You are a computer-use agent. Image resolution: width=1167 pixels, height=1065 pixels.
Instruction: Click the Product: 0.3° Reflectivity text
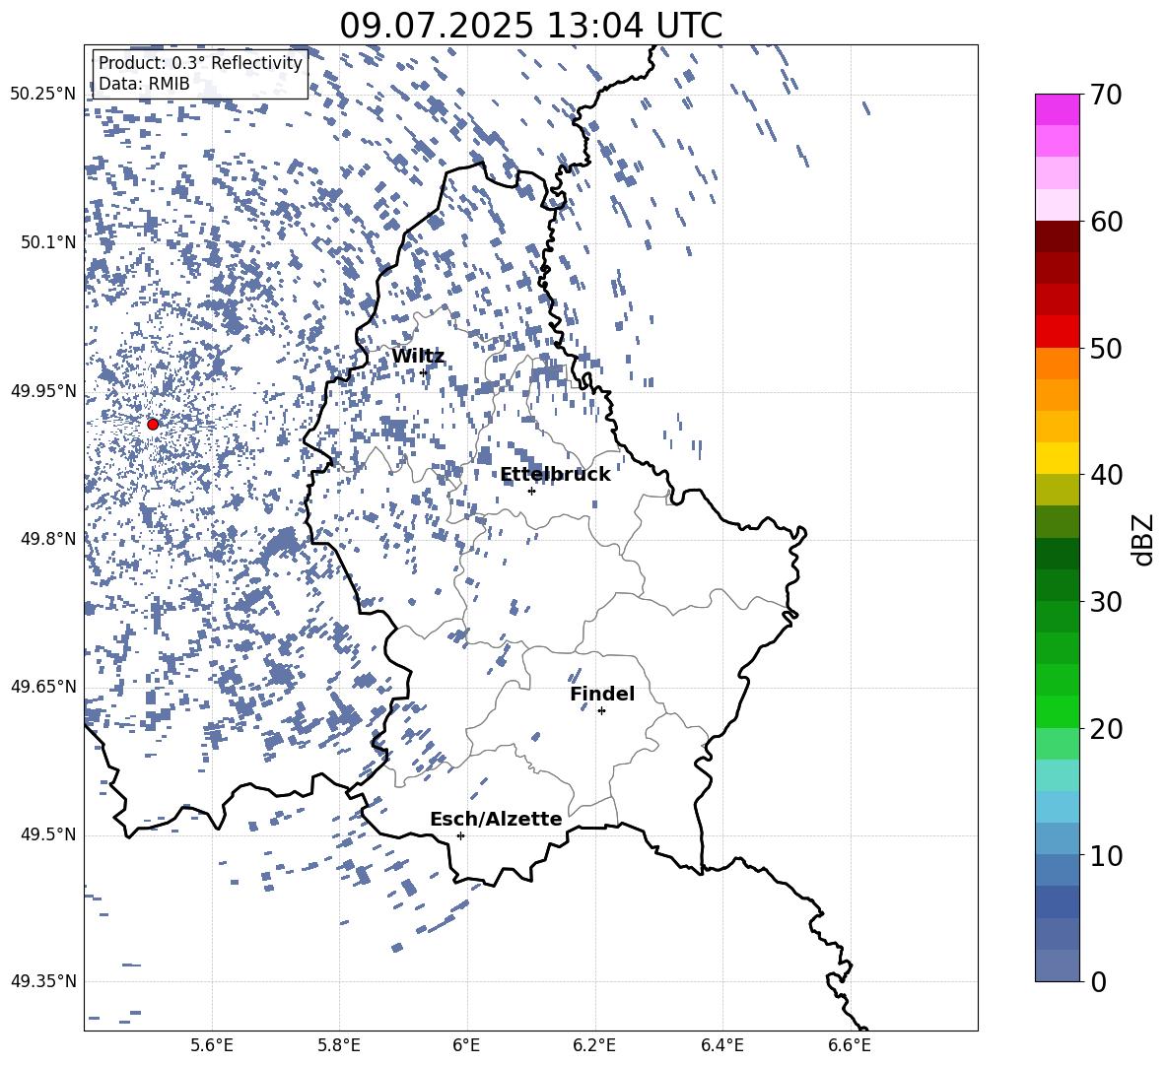(200, 63)
